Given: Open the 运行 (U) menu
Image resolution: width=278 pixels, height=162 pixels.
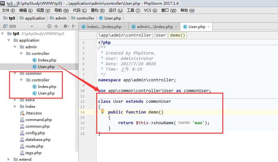Looking at the screenshot, I should tap(116, 10).
